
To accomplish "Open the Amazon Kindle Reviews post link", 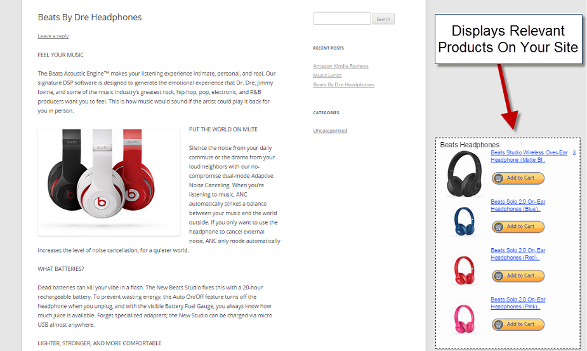I will click(341, 66).
